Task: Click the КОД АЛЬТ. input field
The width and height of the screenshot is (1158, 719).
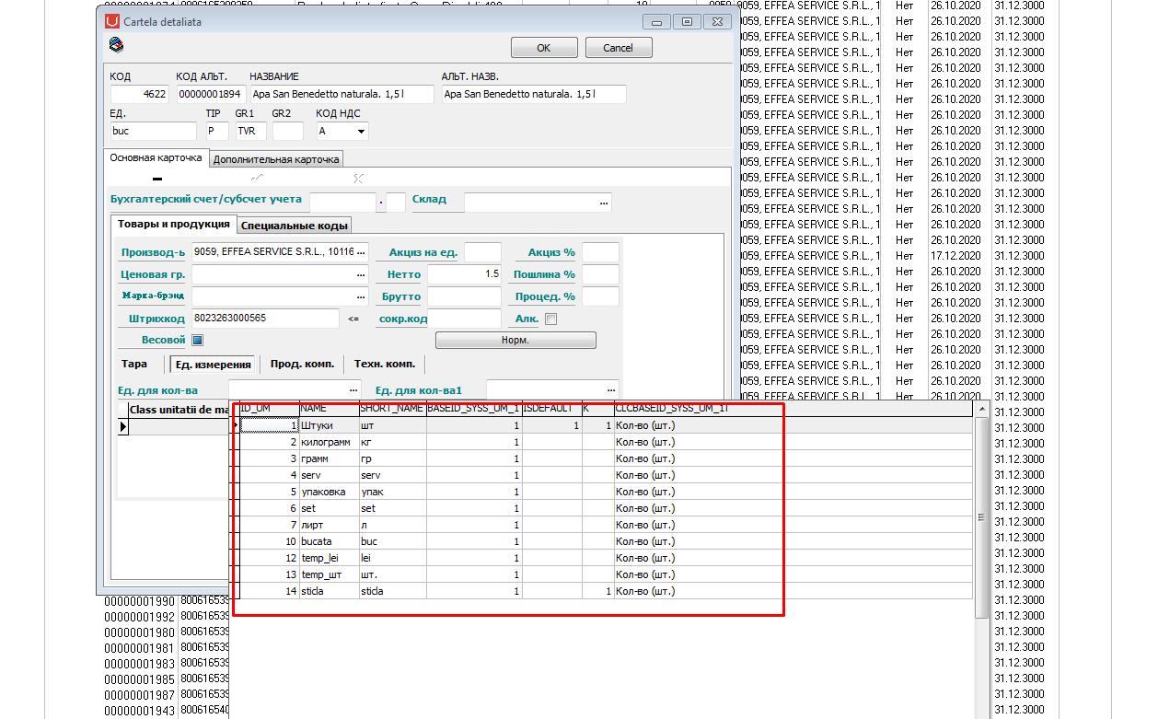Action: click(211, 94)
